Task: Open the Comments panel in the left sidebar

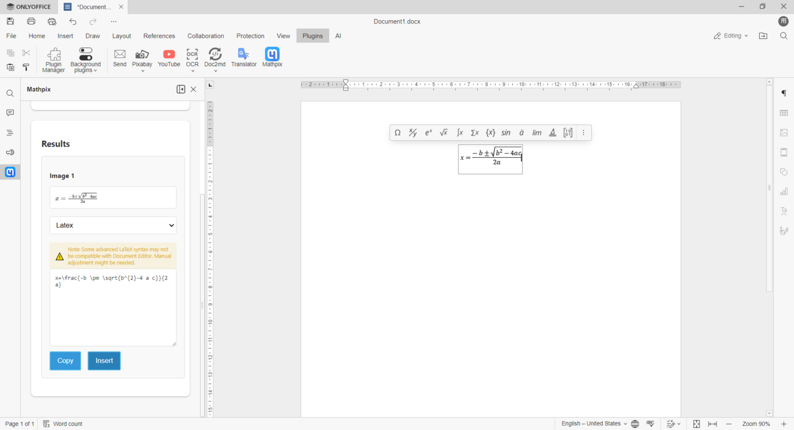Action: pyautogui.click(x=10, y=112)
